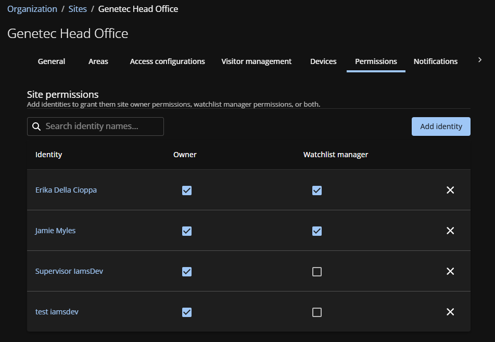495x342 pixels.
Task: Open the Notifications tab
Action: (435, 61)
